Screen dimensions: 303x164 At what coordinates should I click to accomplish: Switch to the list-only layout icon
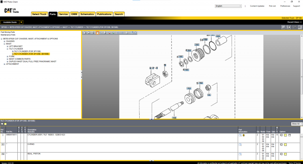(x=283, y=27)
